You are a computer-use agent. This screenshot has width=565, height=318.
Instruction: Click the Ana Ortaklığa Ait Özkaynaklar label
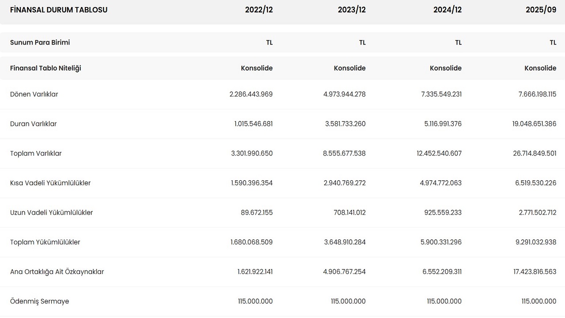tap(57, 272)
